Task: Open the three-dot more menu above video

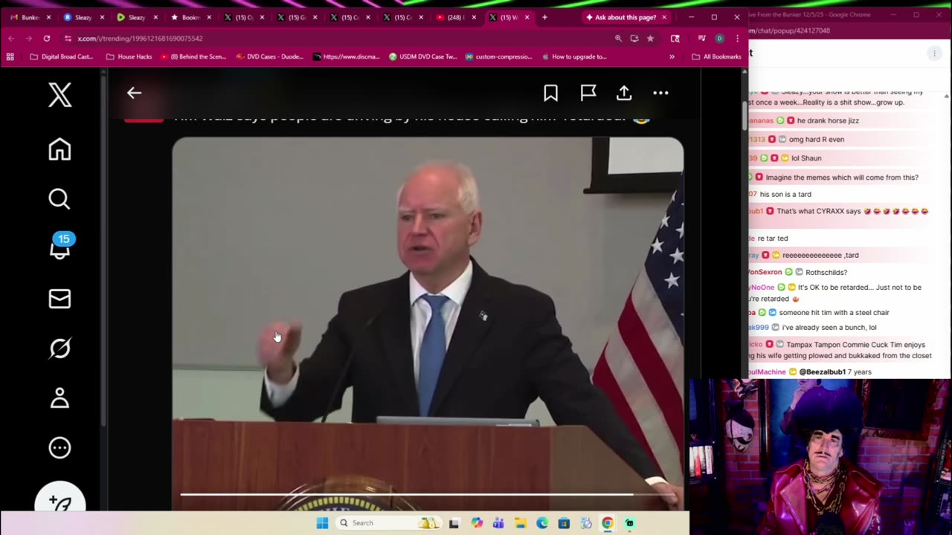Action: [660, 93]
